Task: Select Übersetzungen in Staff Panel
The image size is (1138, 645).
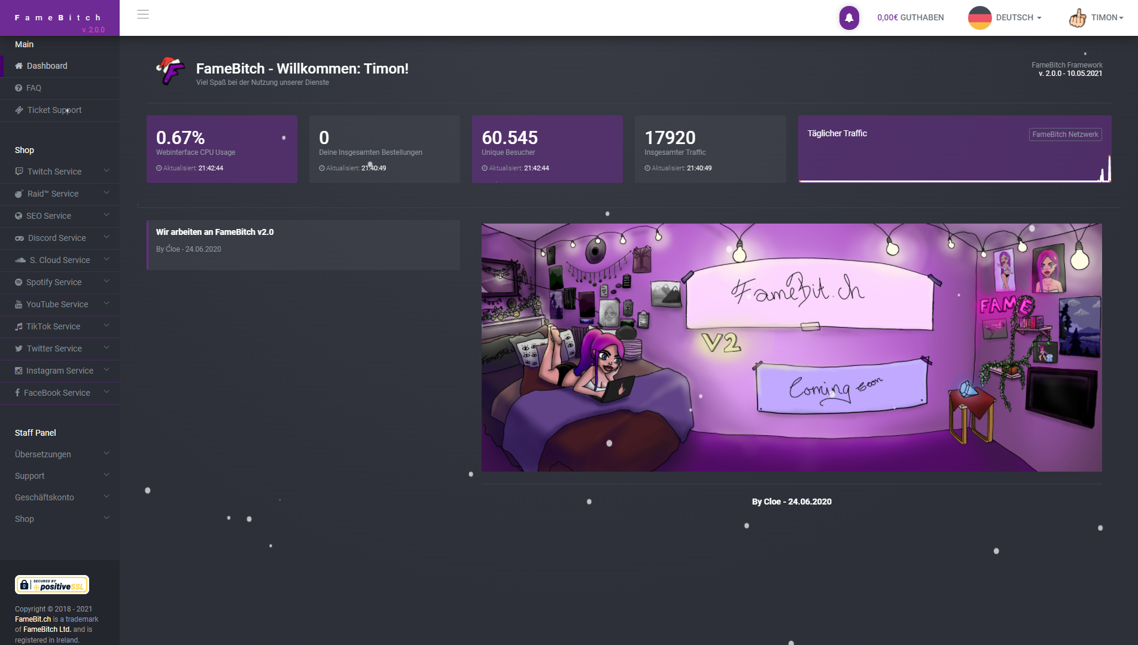Action: (x=43, y=454)
